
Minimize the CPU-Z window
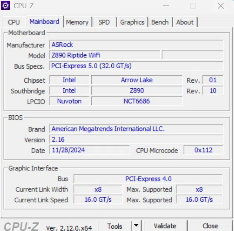[x=166, y=6]
